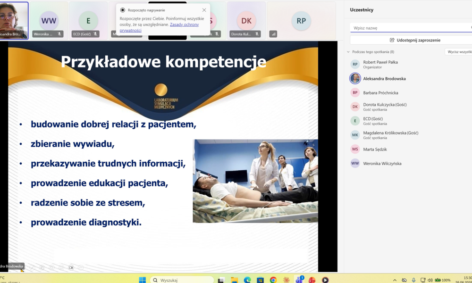Click muted mic icon on Dorota tile
Screen dimensions: 472x283
(256, 34)
